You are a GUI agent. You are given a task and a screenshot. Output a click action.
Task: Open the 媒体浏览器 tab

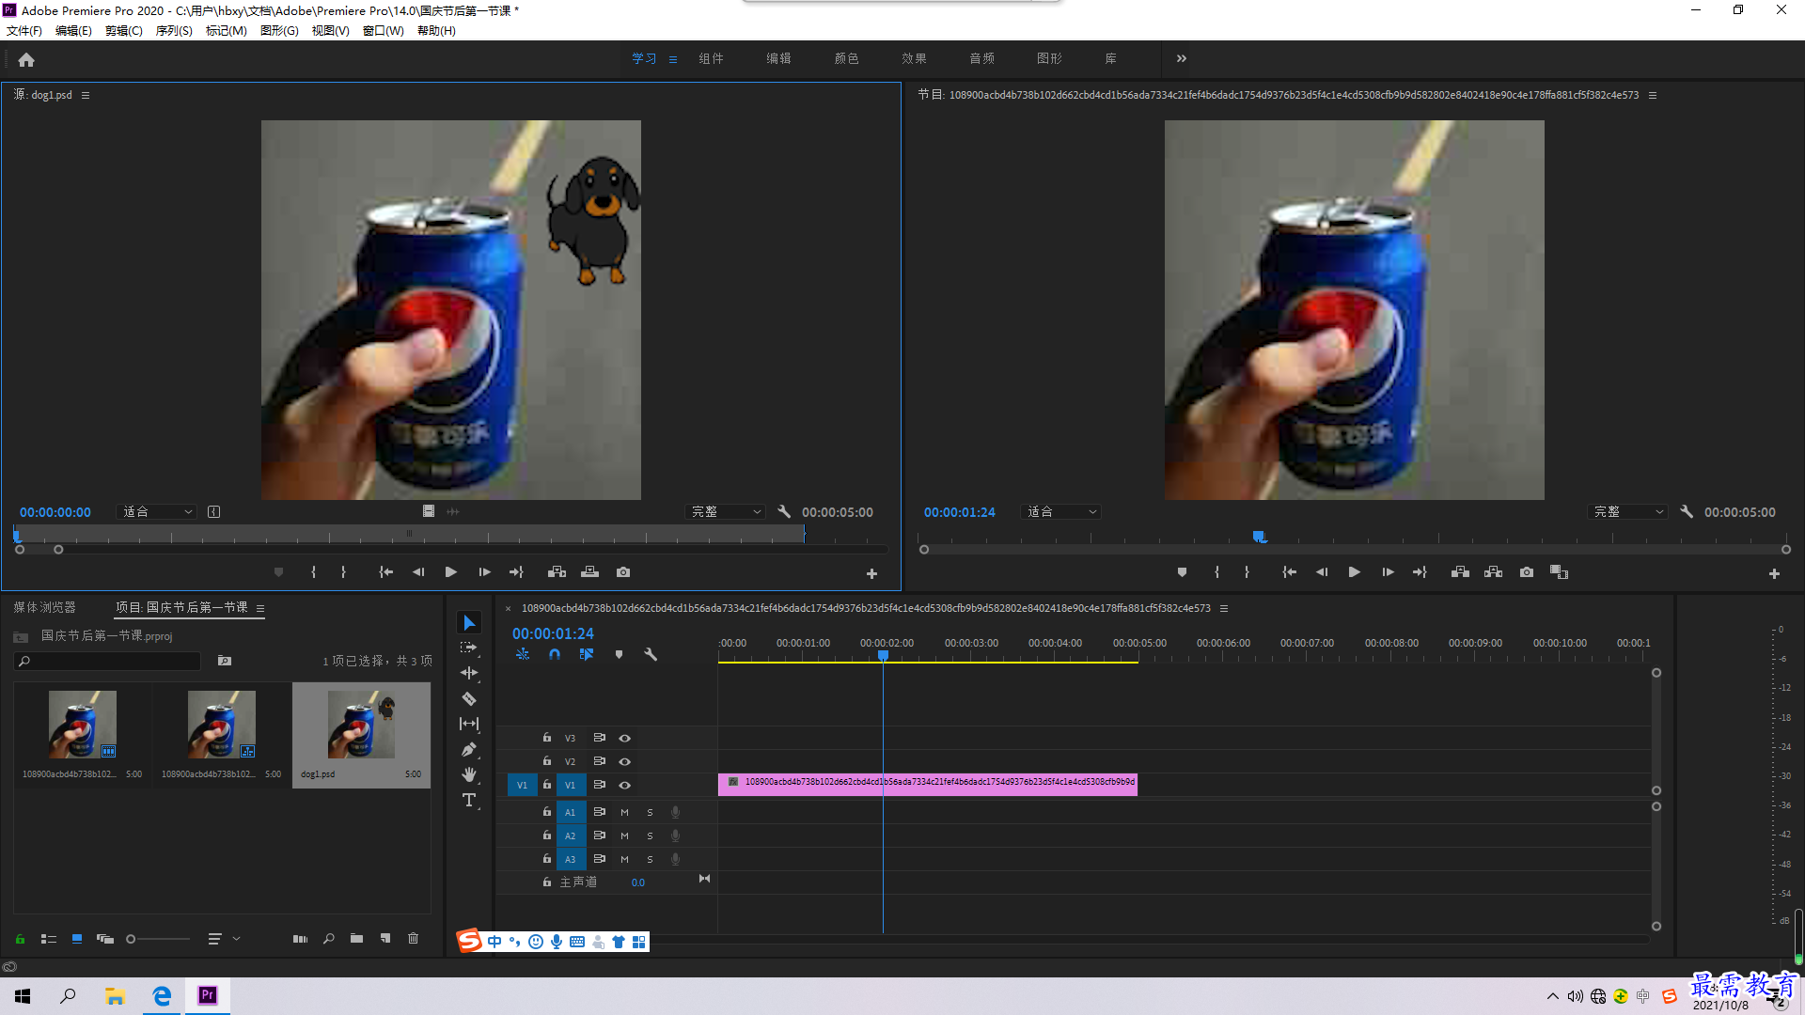pyautogui.click(x=44, y=608)
